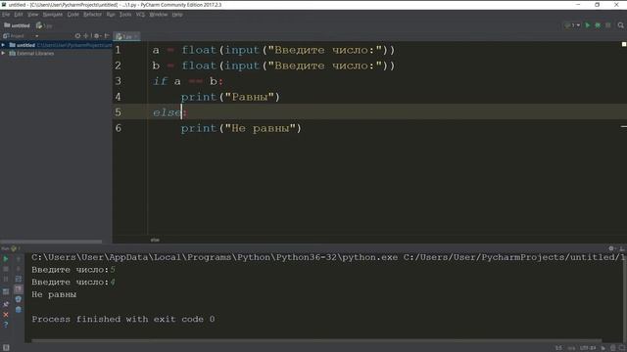Click the 1.py breadcrumb in navigation bar

44,25
